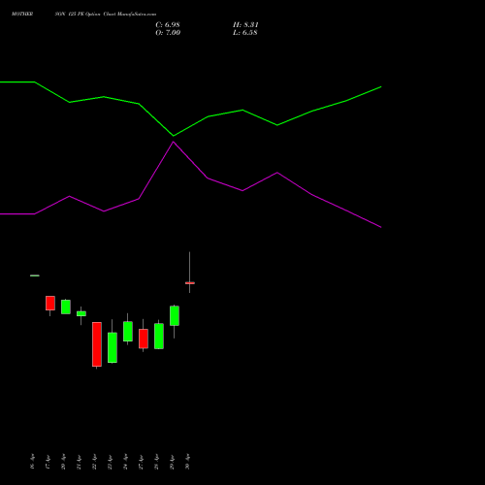Click the closing price value C: 6.98
This screenshot has height=485, width=485.
[168, 25]
